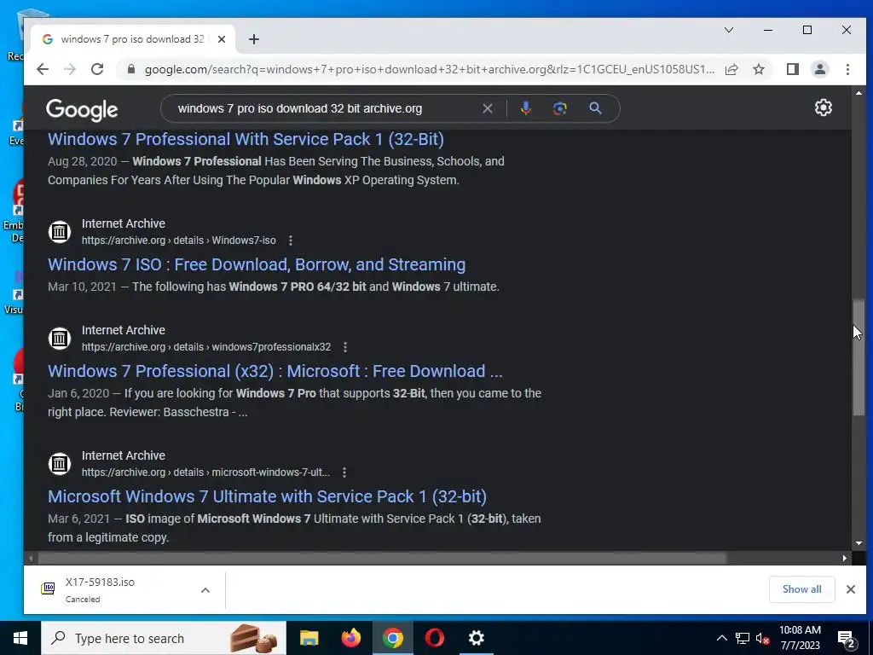Viewport: 873px width, 655px height.
Task: Click the archive.org Windows7-iso URL text
Action: pyautogui.click(x=179, y=240)
